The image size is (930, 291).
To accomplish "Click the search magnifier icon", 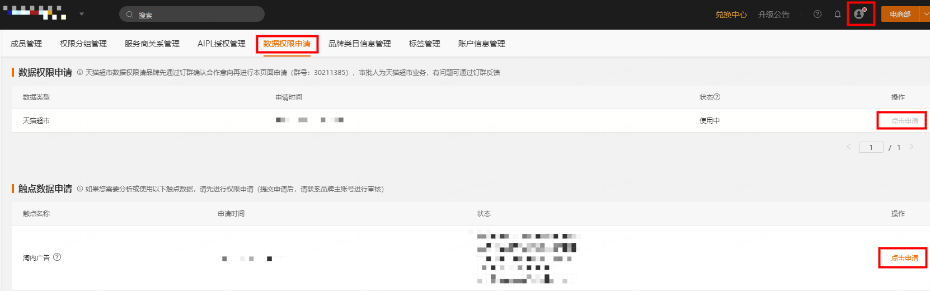I will point(130,15).
